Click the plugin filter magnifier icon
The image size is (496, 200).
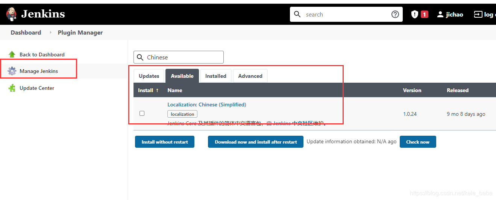[x=140, y=57]
